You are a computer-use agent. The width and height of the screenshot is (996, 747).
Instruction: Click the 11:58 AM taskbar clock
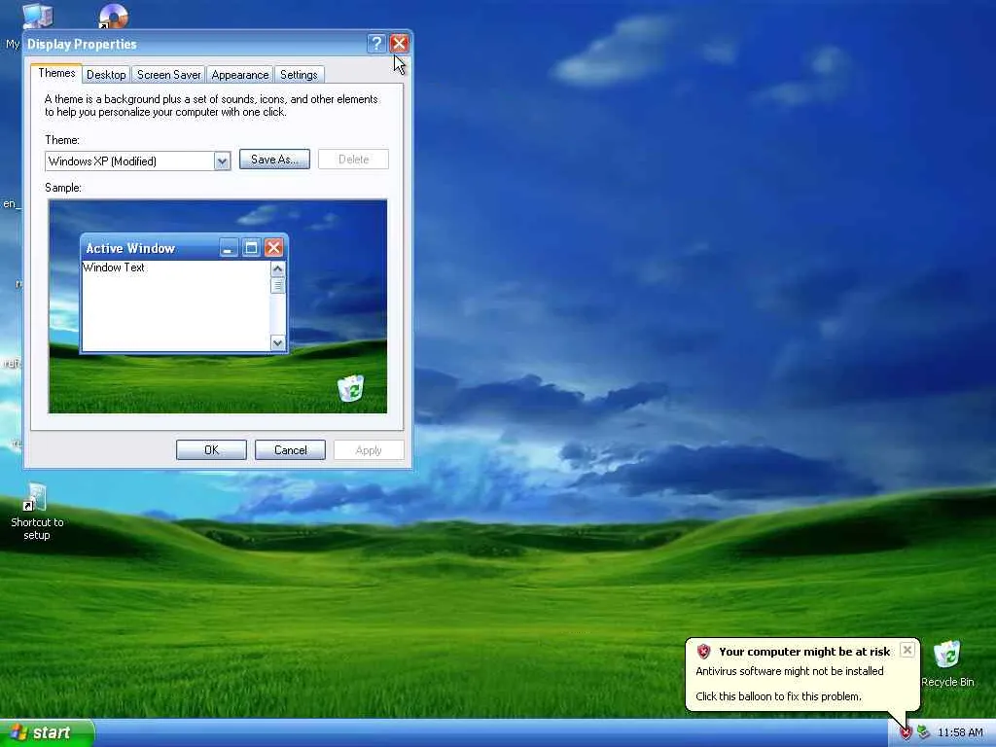point(960,733)
